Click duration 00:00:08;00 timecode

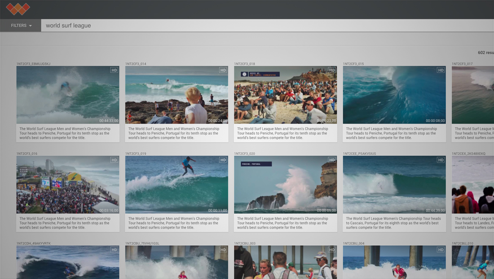(435, 121)
